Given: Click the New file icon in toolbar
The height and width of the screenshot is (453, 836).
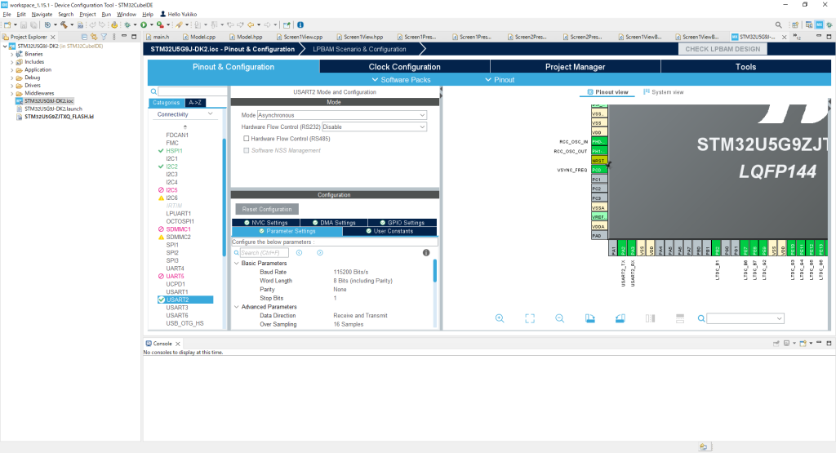Looking at the screenshot, I should pyautogui.click(x=7, y=24).
